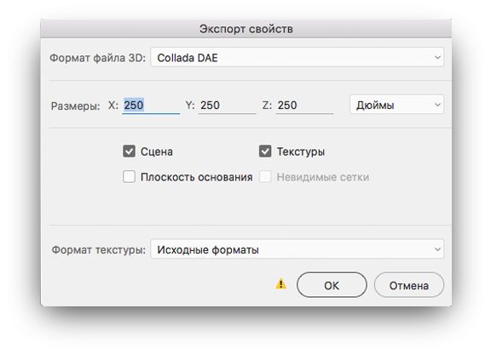
Task: Open the Формат файла 3D dropdown
Action: pos(297,57)
